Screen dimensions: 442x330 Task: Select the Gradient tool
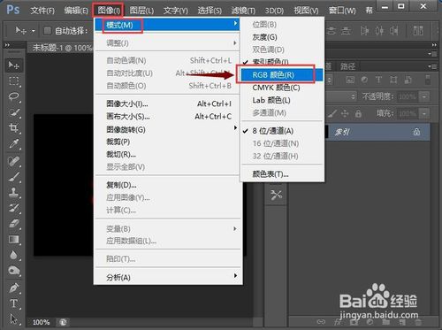pyautogui.click(x=13, y=239)
